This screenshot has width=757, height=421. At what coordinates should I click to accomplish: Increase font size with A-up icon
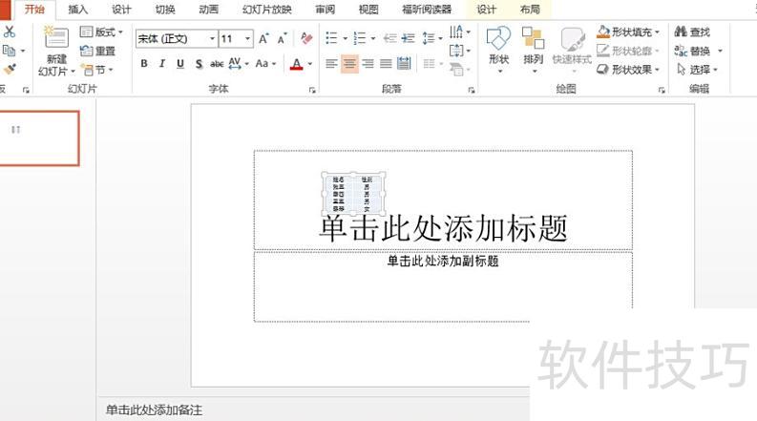click(263, 38)
